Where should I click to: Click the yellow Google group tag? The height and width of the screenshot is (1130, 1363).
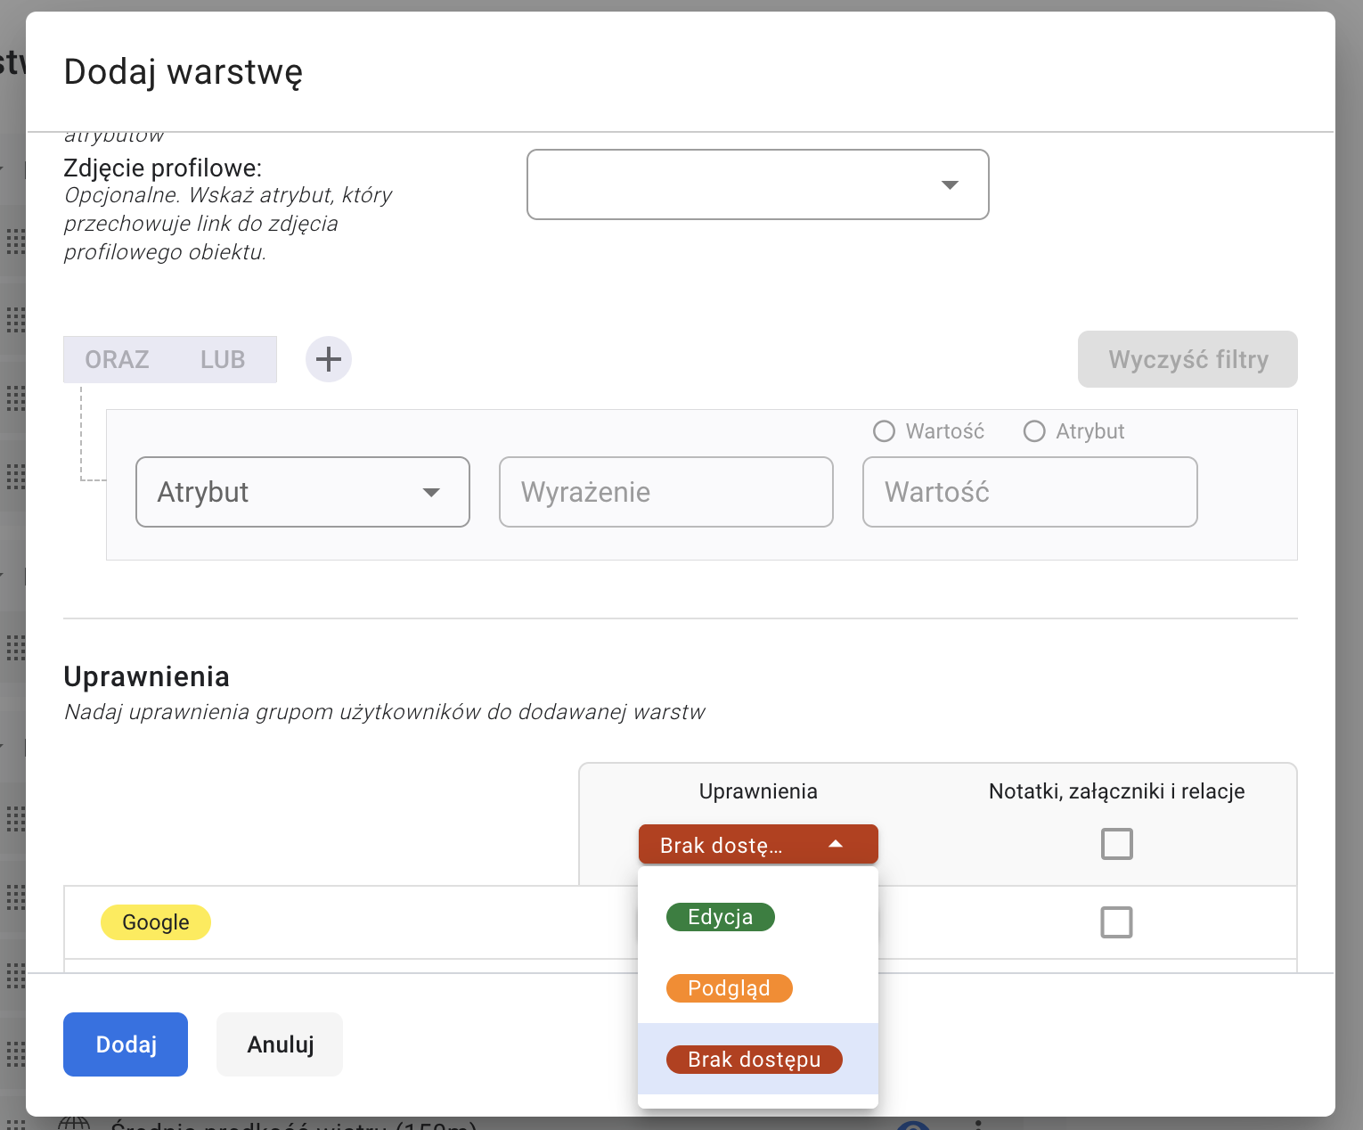click(156, 922)
